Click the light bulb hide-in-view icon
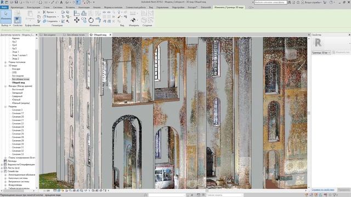The width and height of the screenshot is (351, 197). click(x=119, y=12)
